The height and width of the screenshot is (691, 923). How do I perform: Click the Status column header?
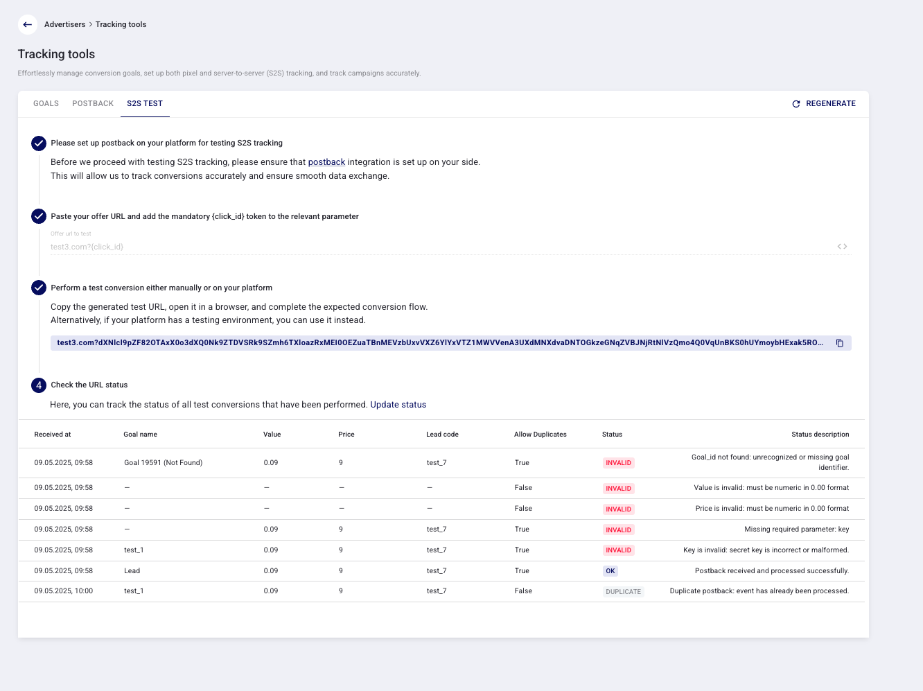(612, 435)
